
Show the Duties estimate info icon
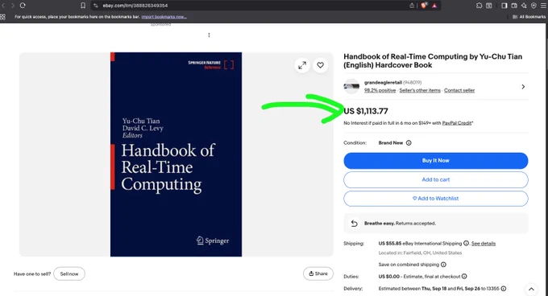click(x=464, y=277)
